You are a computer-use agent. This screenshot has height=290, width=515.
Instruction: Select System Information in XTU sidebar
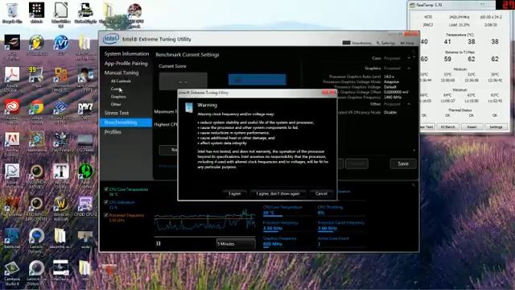coord(126,54)
